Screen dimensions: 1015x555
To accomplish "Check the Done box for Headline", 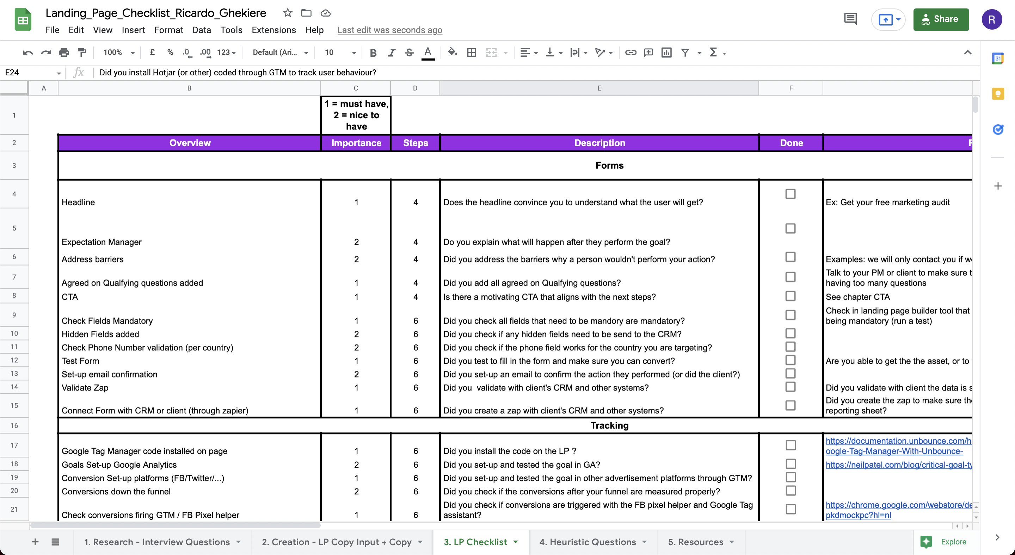I will [791, 194].
